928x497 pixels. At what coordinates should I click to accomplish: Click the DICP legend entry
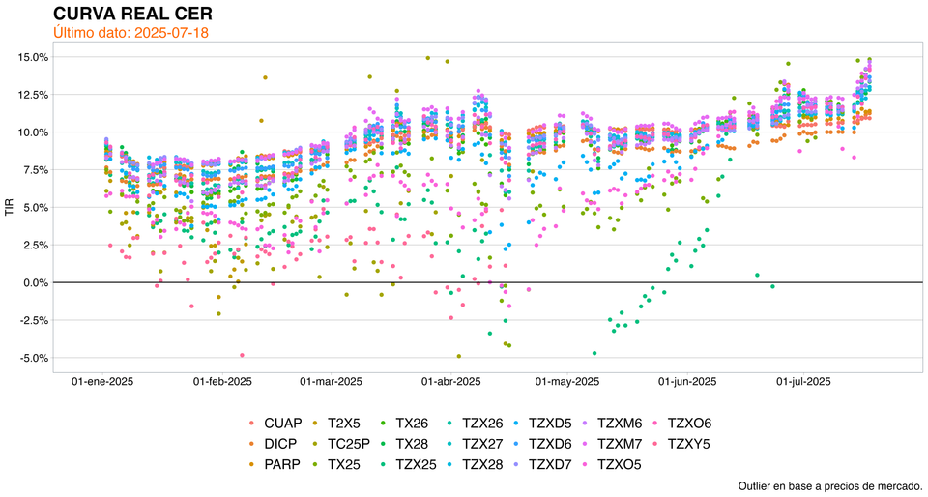(x=282, y=444)
